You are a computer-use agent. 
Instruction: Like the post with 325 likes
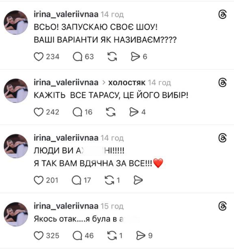coord(39,236)
